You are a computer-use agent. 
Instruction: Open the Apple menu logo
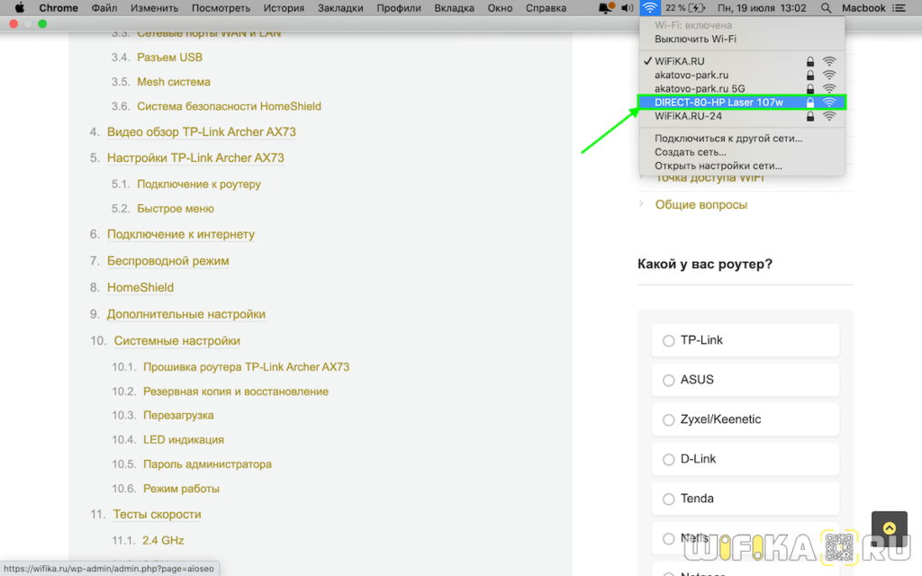tap(19, 8)
